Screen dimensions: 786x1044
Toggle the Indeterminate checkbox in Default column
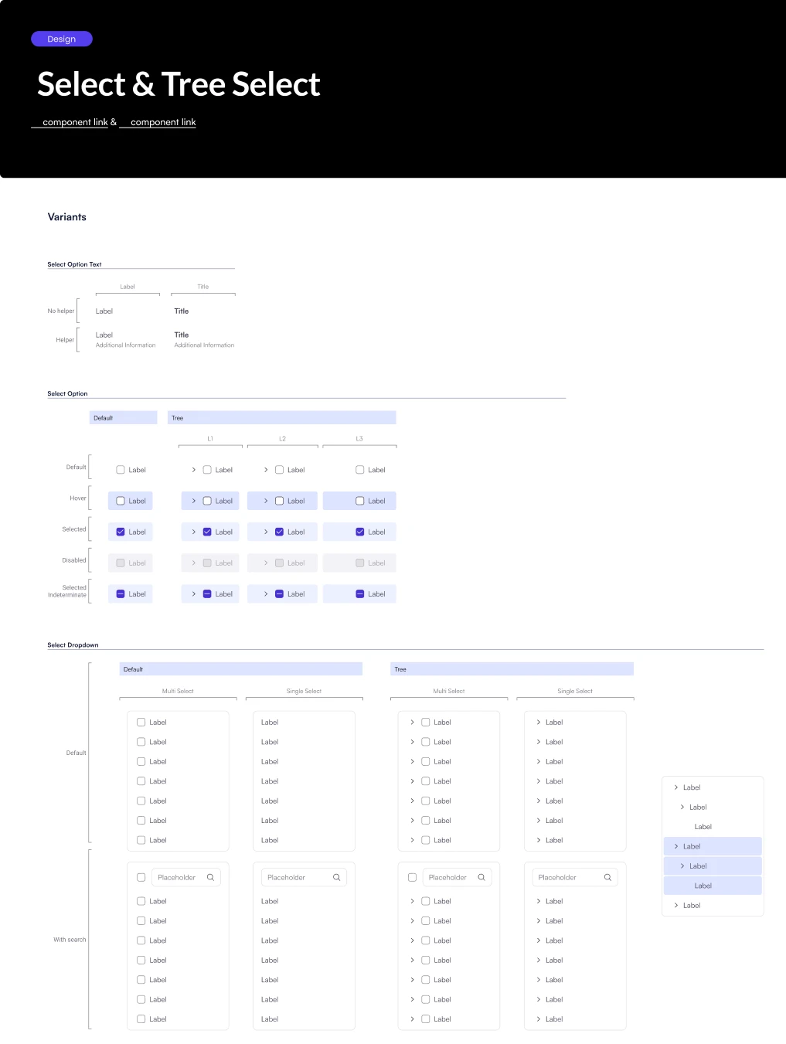(121, 593)
